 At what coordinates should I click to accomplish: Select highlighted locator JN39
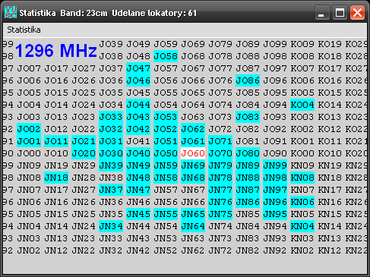[x=111, y=165]
